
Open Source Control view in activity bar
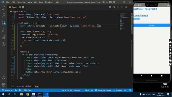[3, 23]
